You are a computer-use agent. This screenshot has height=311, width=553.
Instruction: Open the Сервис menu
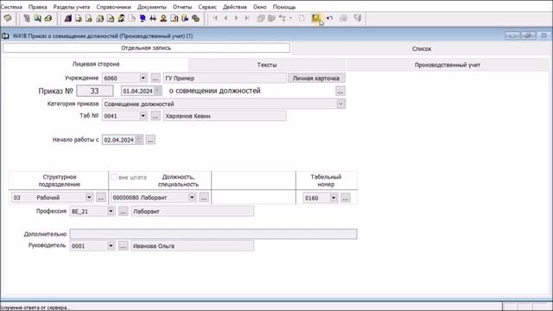207,7
